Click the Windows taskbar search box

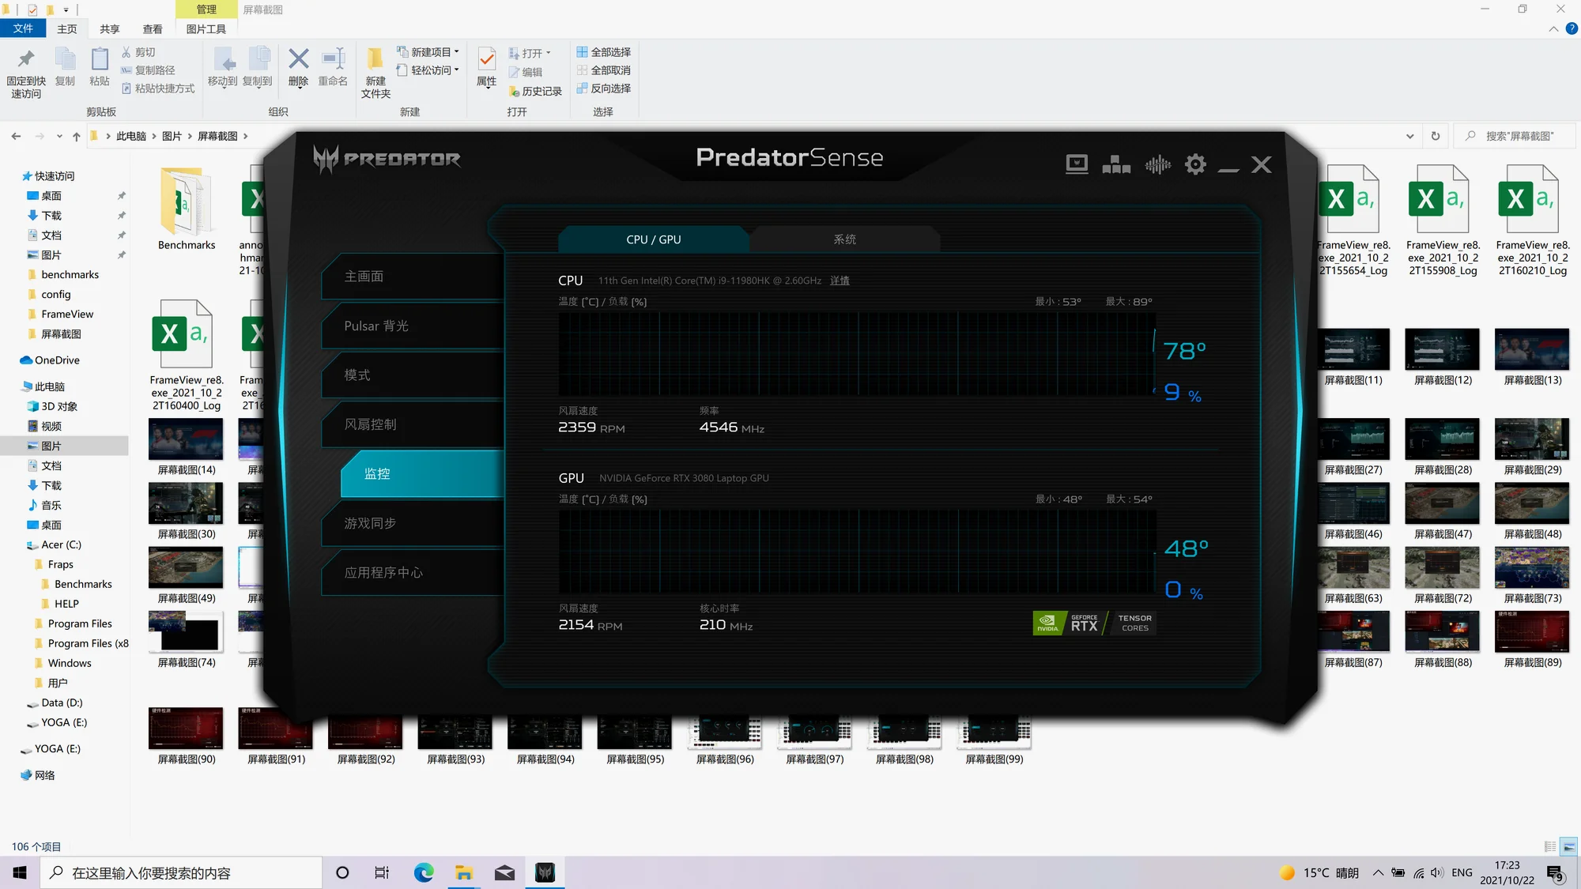[181, 872]
